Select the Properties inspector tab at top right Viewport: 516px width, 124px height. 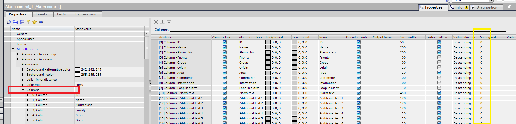[433, 7]
